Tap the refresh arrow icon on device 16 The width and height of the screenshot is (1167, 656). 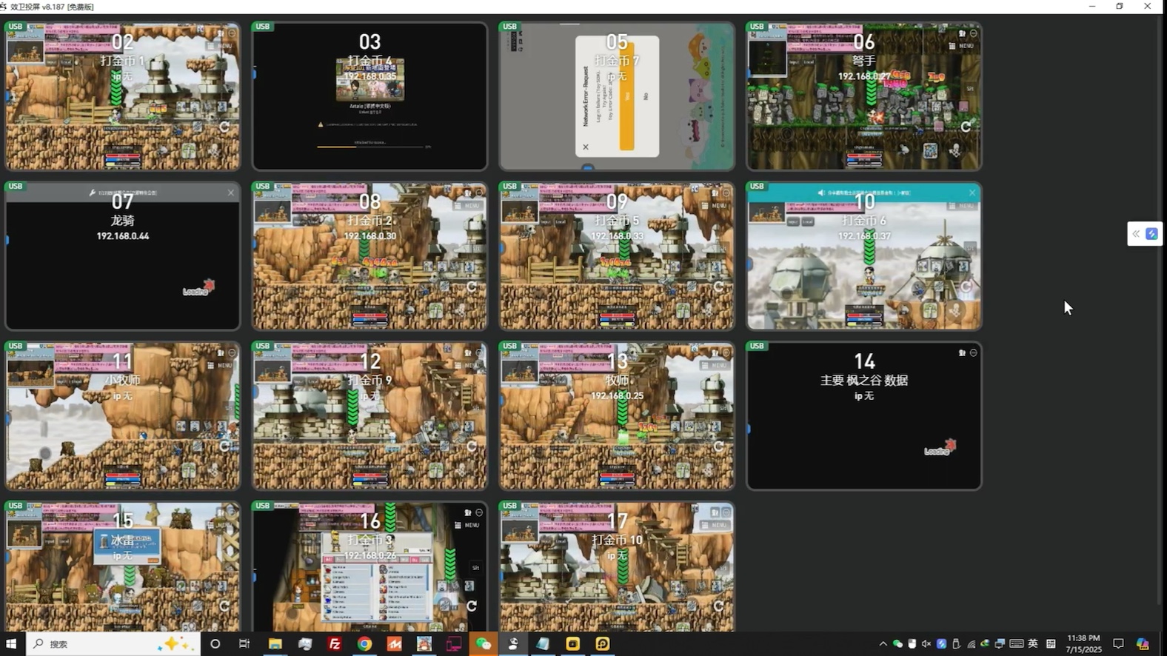pyautogui.click(x=472, y=606)
